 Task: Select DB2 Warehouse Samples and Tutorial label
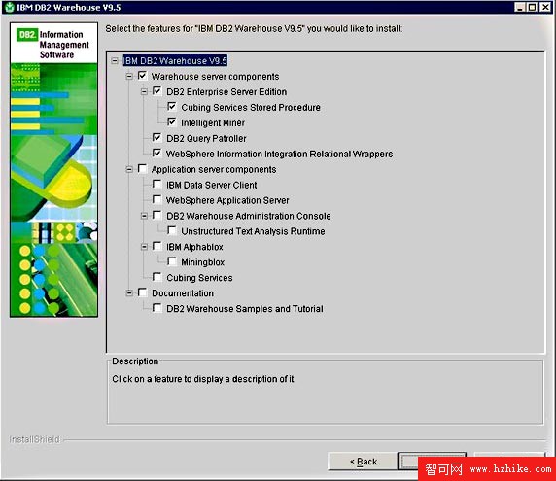(x=245, y=309)
